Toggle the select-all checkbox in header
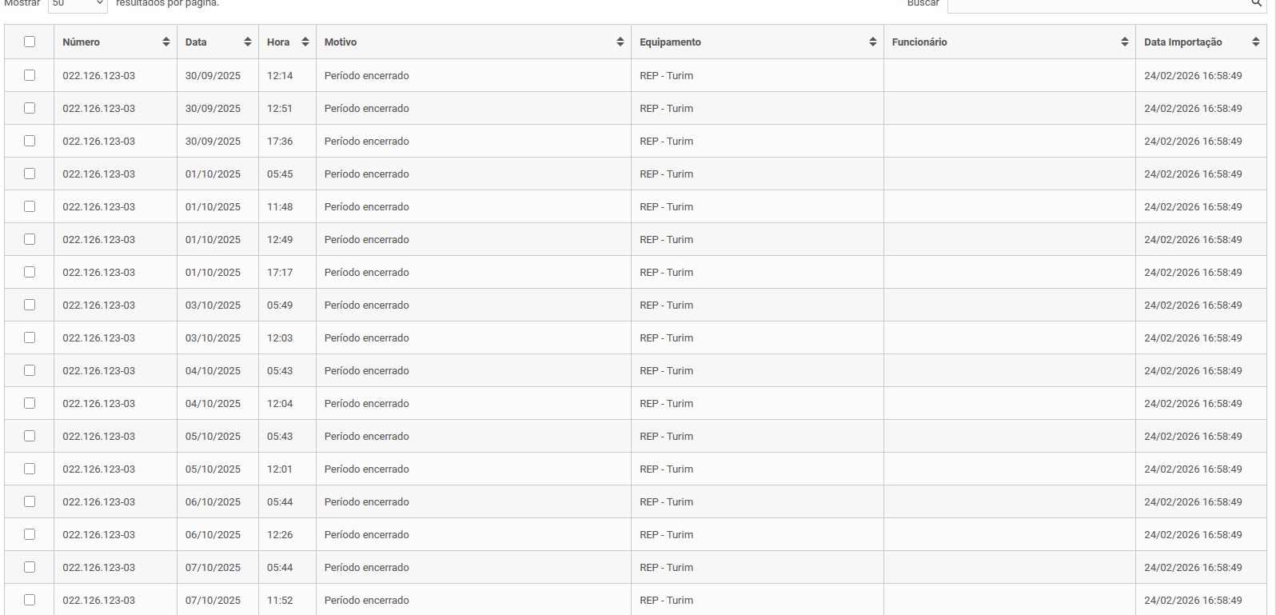 coord(30,42)
